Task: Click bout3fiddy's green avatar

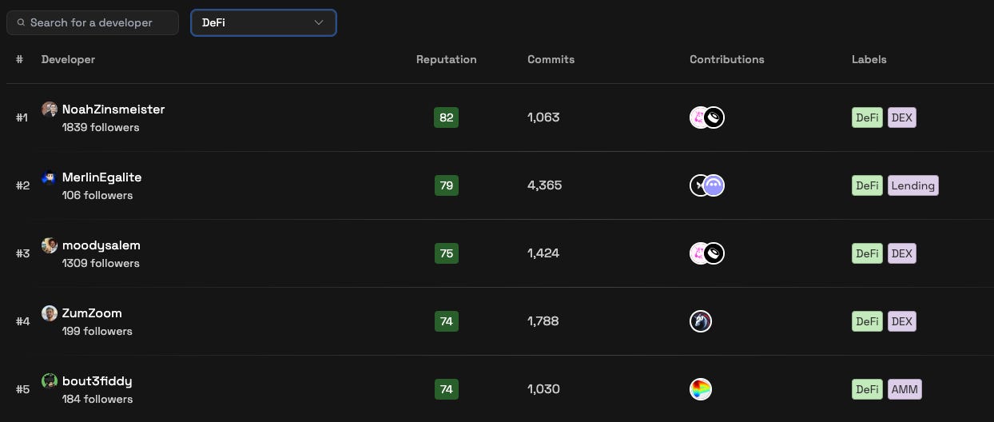Action: point(50,381)
